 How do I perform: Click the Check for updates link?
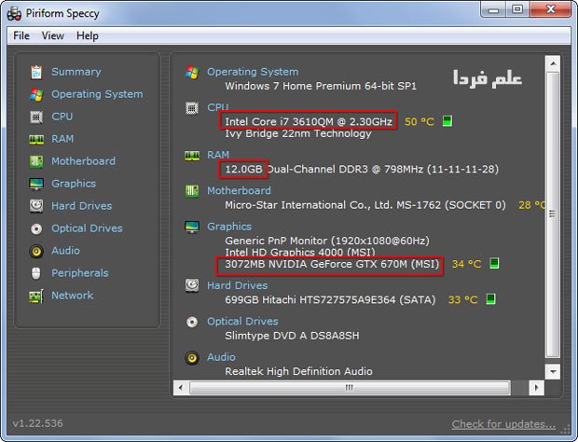point(503,424)
